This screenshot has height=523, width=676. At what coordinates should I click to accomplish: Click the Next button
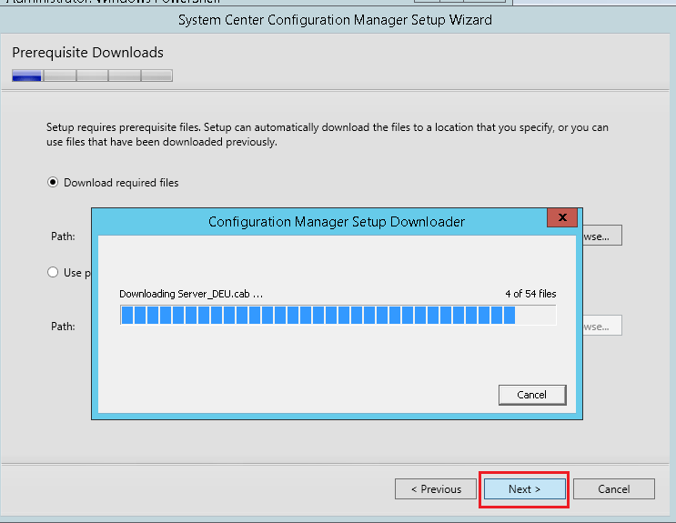pos(524,489)
